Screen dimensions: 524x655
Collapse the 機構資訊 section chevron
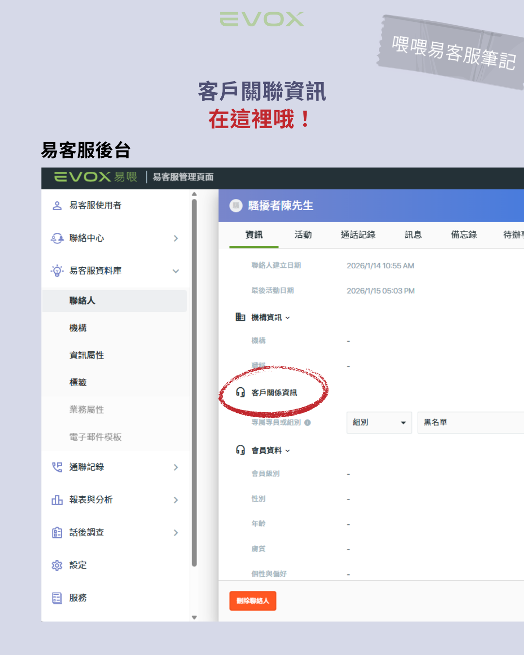click(288, 318)
